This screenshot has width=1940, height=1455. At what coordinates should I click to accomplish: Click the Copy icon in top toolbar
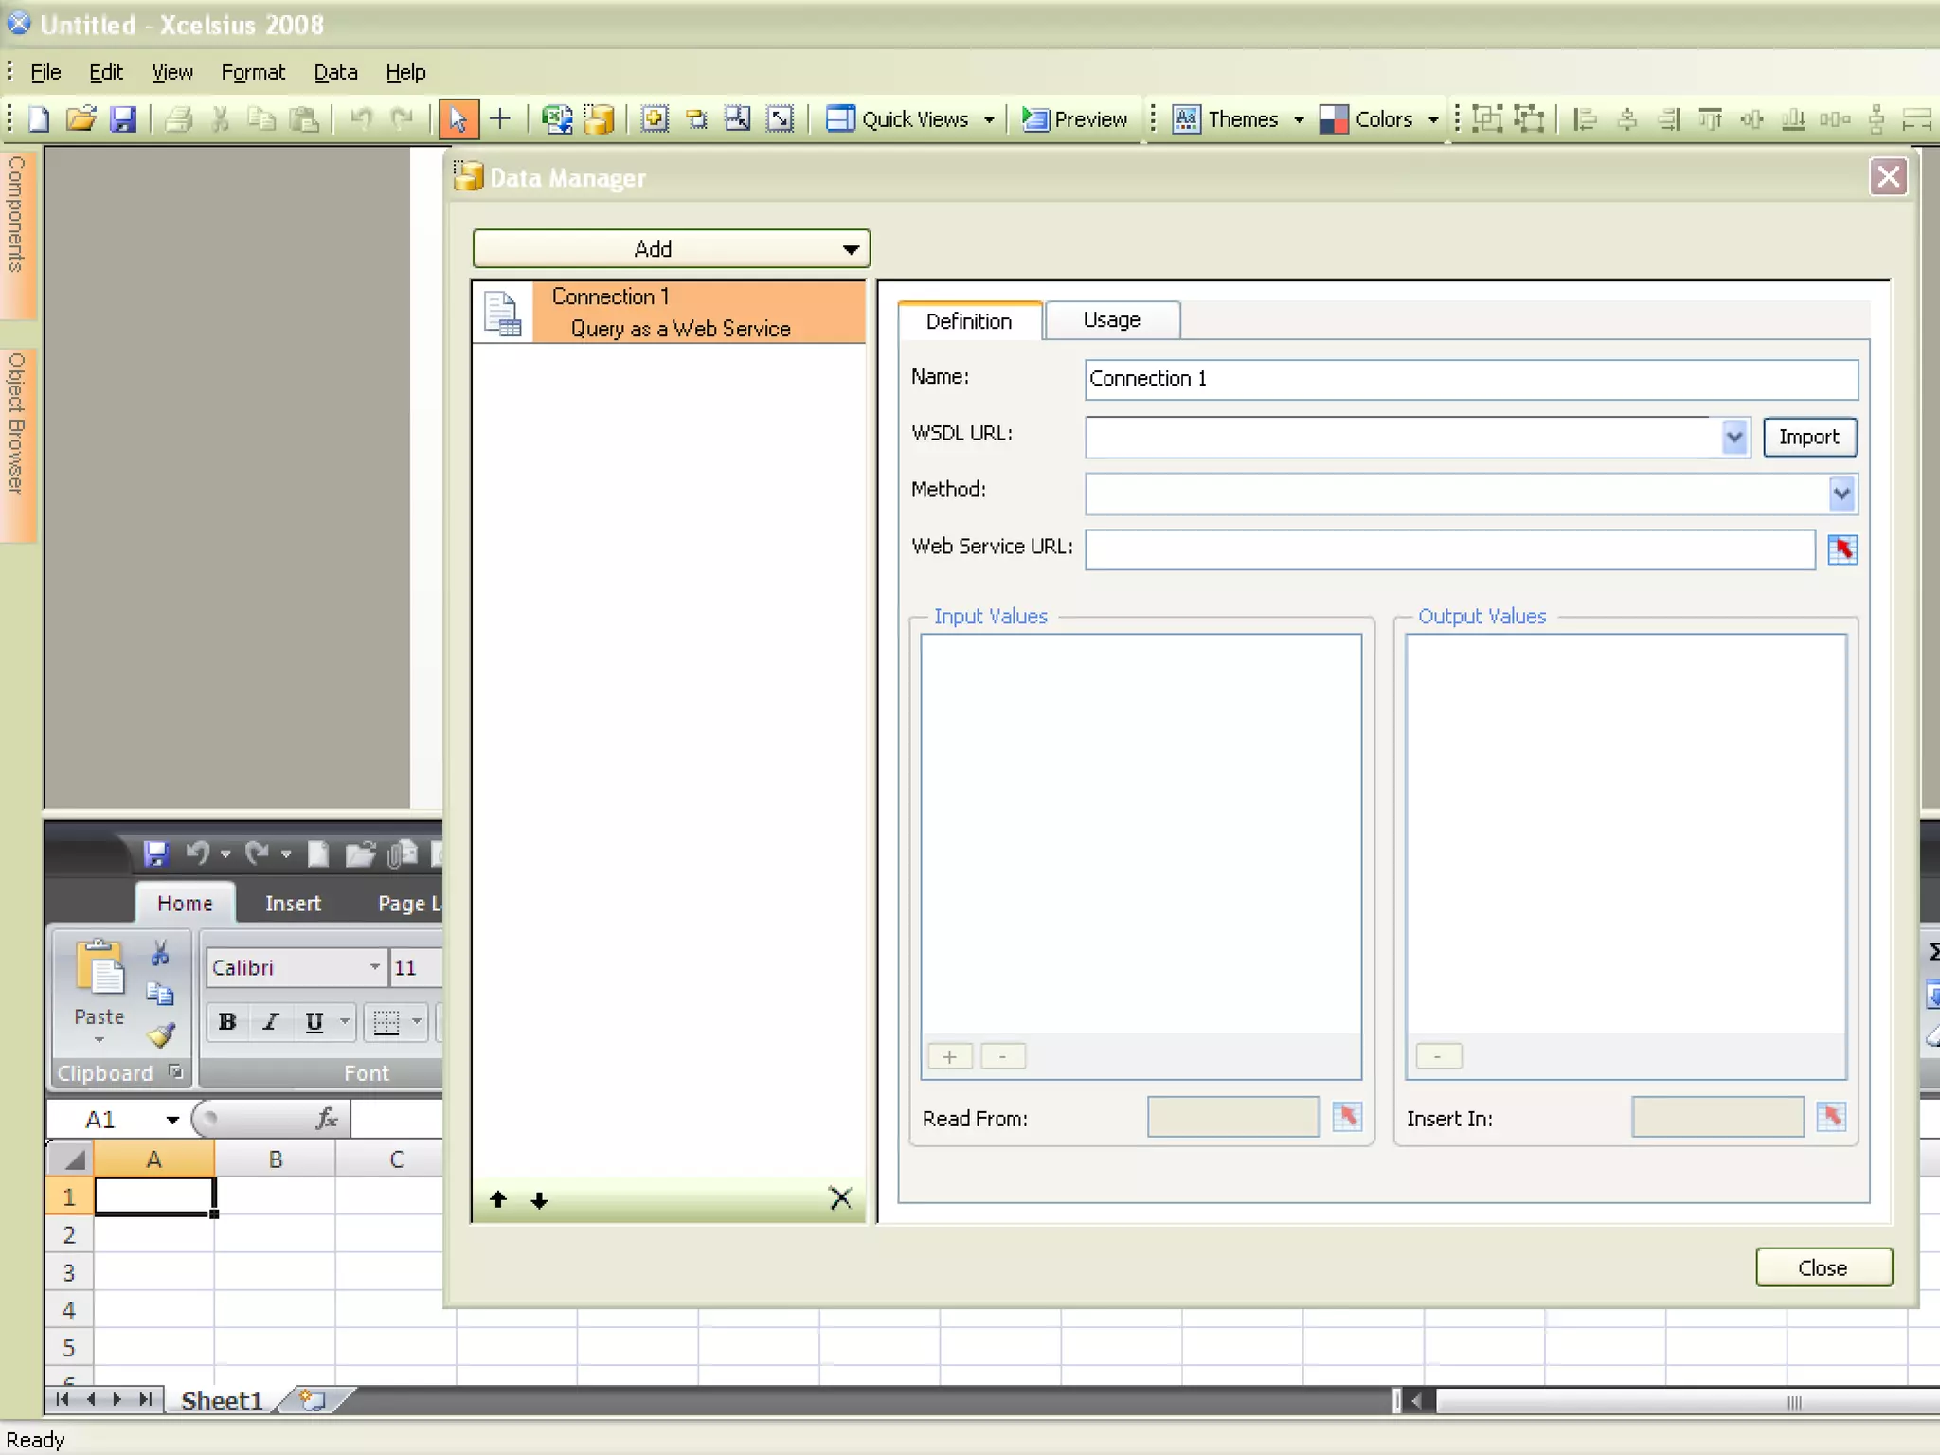tap(261, 118)
